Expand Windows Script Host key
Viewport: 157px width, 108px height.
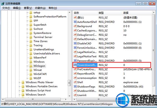(x=19, y=91)
